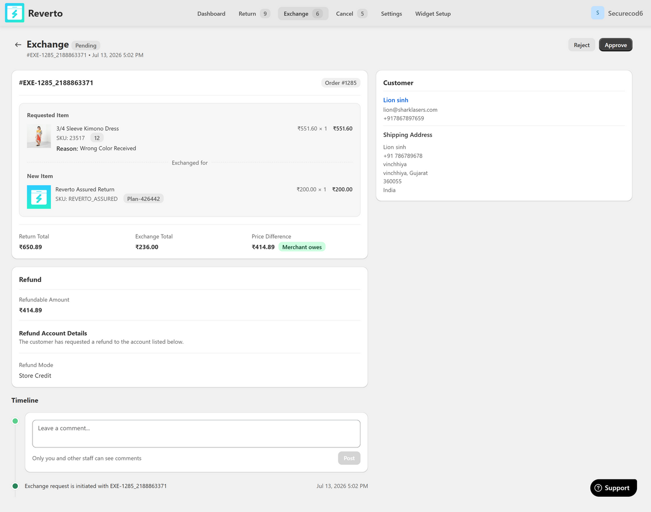
Task: Click shipping pincode 360055
Action: coord(392,181)
